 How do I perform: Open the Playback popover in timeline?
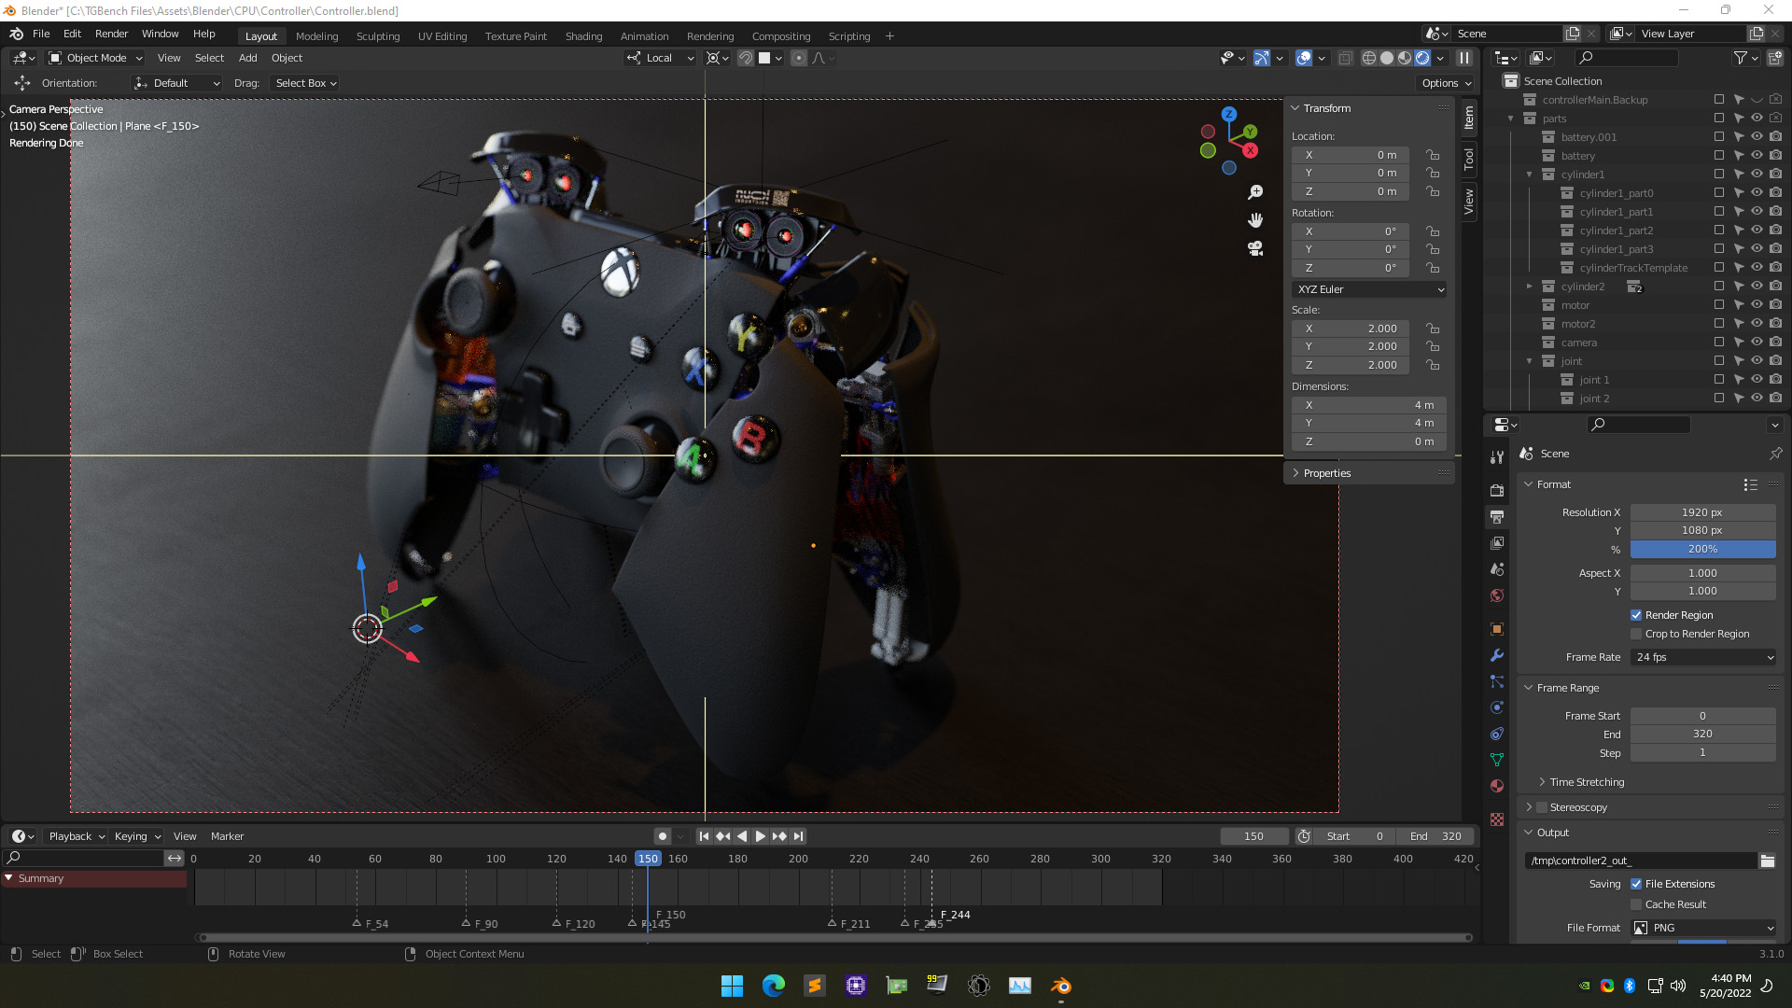coord(77,836)
